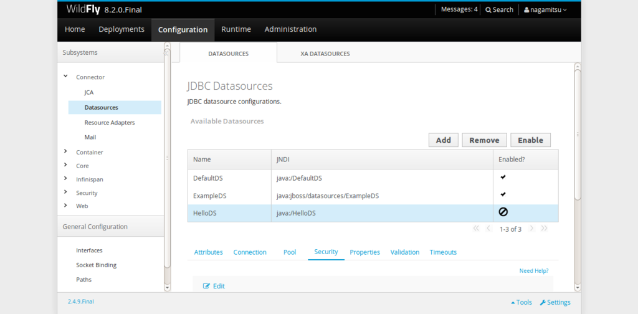Click the Settings wrench icon
The height and width of the screenshot is (314, 638).
(543, 303)
